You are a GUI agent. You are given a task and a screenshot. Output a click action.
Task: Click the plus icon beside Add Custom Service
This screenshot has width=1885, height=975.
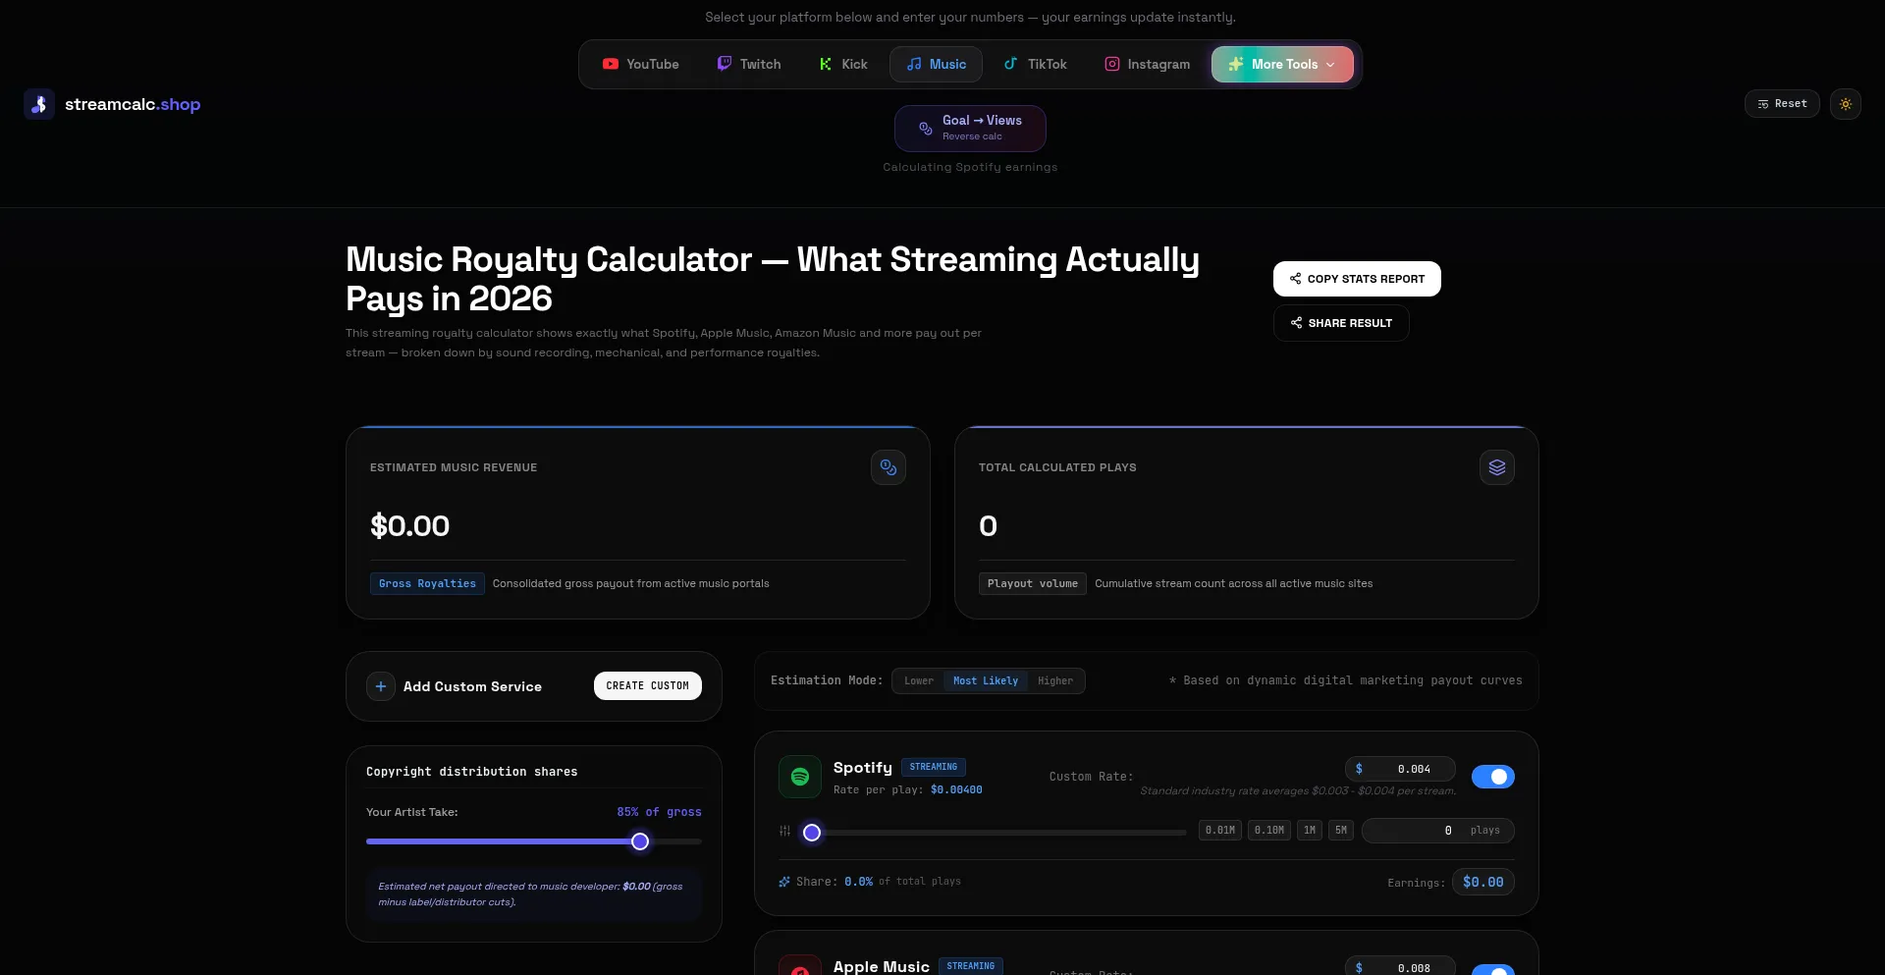point(381,686)
